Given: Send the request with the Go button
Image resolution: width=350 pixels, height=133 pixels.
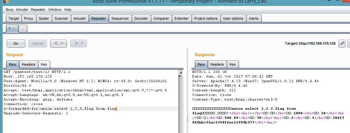Looking at the screenshot, I should [16, 43].
